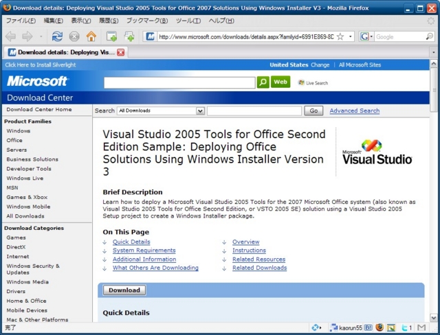
Task: Open the address bar history dropdown
Action: (350, 36)
